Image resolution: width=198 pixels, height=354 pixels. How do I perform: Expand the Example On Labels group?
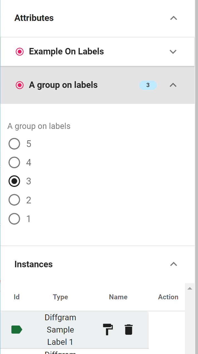pyautogui.click(x=173, y=52)
